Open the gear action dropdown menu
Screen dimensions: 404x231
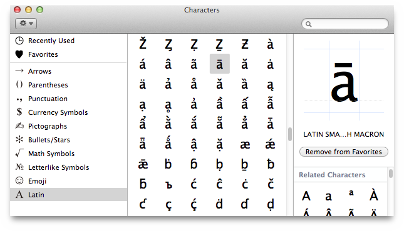pos(26,24)
